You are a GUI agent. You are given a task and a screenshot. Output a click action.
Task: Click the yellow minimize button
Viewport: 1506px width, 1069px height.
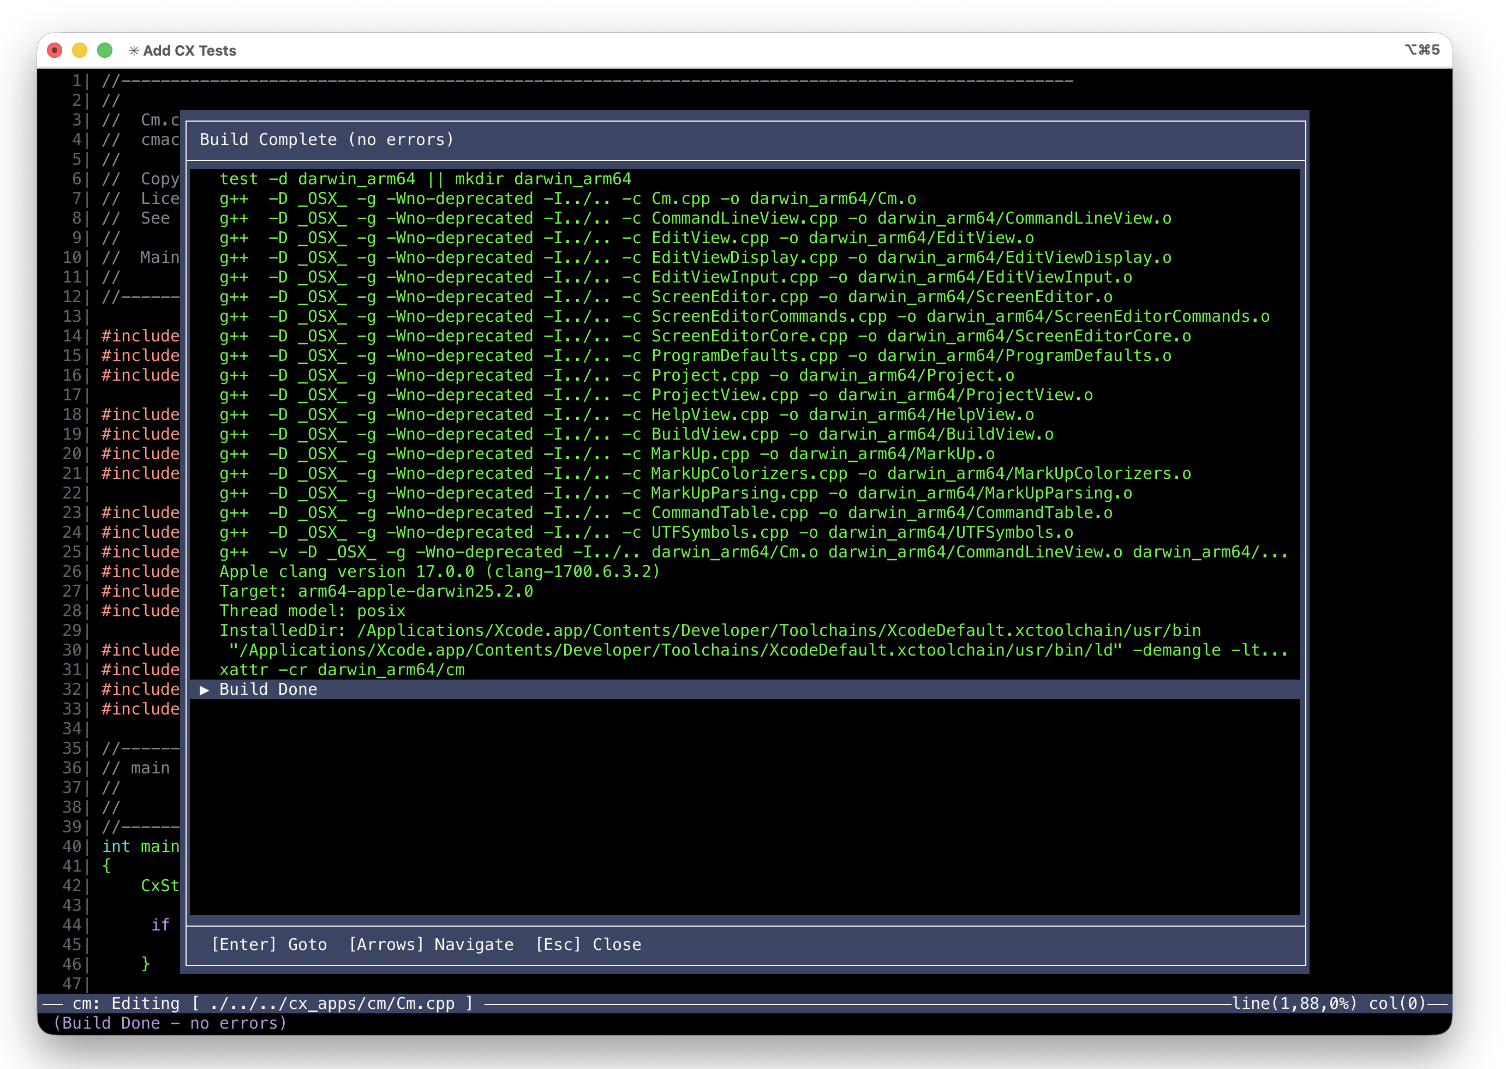(x=80, y=50)
